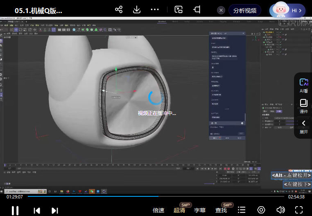This screenshot has height=216, width=312.
Task: Open the 超清 quality selector
Action: click(x=179, y=210)
